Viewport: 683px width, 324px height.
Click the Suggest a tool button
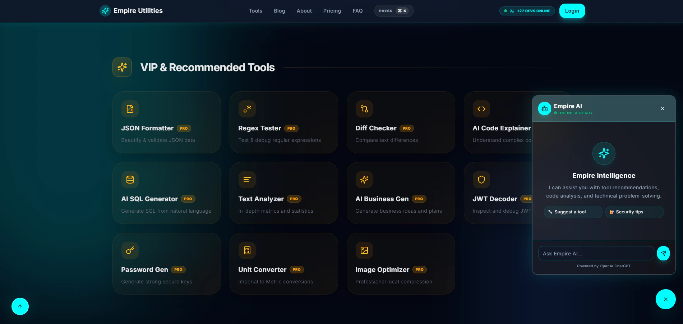point(573,212)
